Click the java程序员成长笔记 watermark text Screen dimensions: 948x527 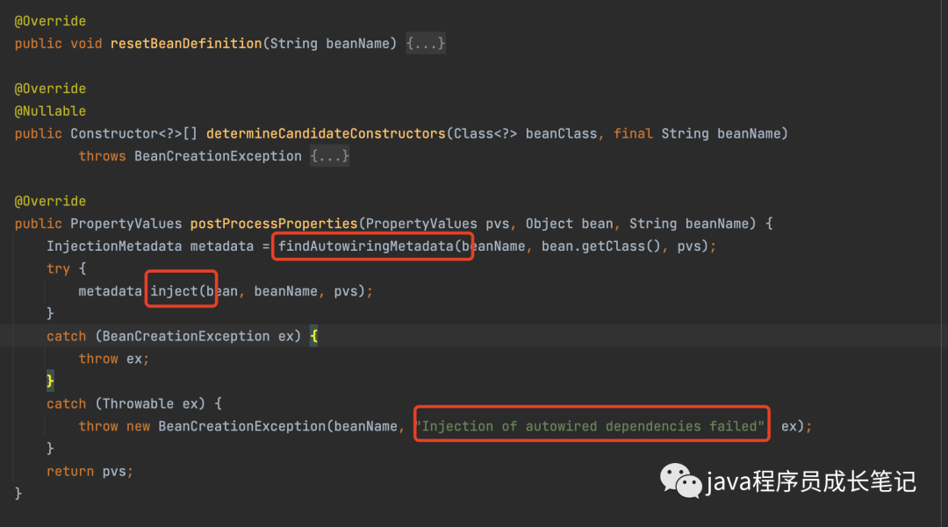coord(811,481)
